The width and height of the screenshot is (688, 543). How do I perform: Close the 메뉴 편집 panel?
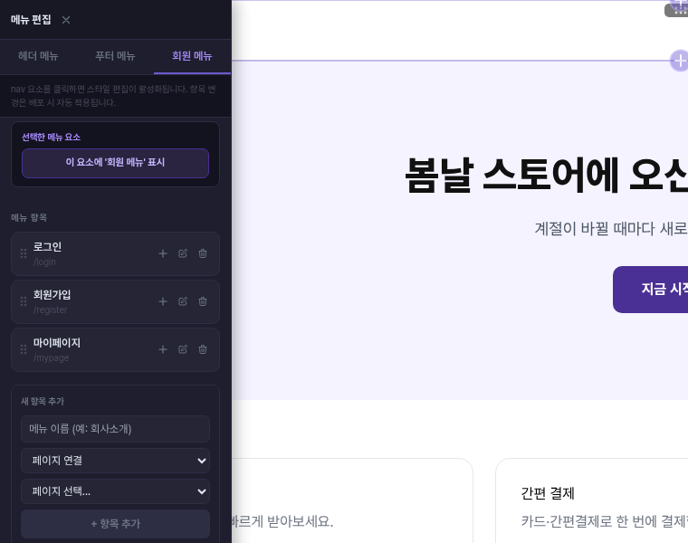pos(66,20)
